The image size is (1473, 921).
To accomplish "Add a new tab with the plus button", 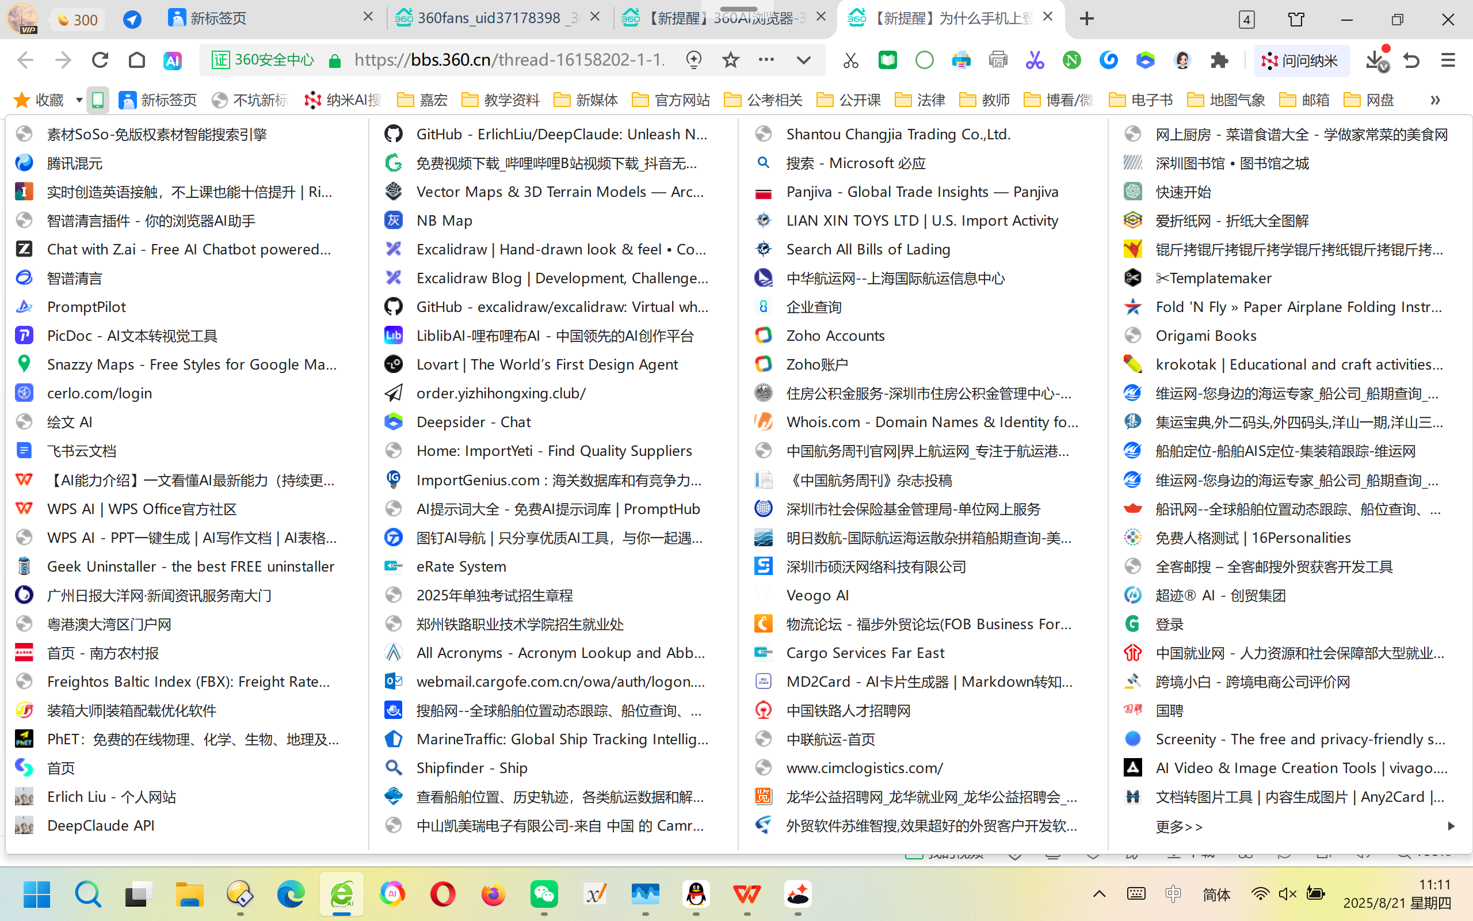I will coord(1086,19).
